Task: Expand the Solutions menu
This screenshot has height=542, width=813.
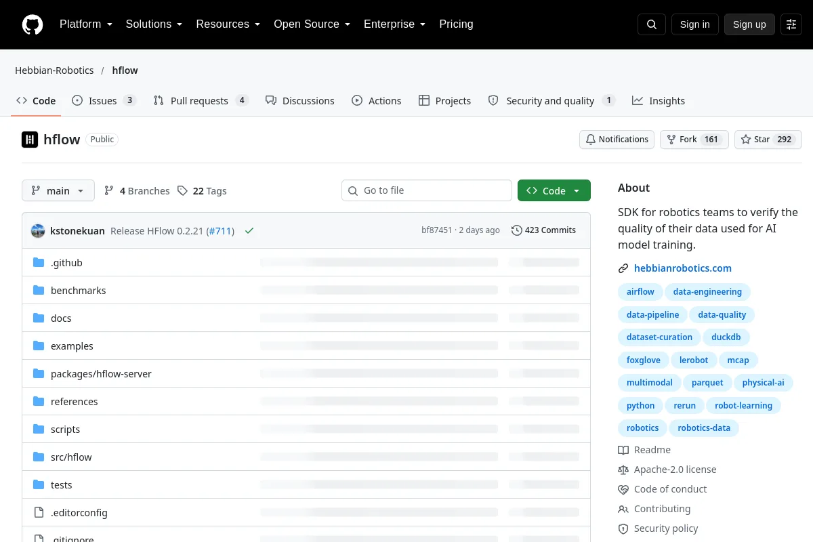Action: pos(154,24)
